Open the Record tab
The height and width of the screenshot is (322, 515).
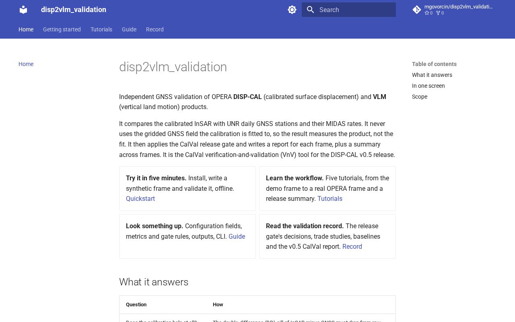155,29
